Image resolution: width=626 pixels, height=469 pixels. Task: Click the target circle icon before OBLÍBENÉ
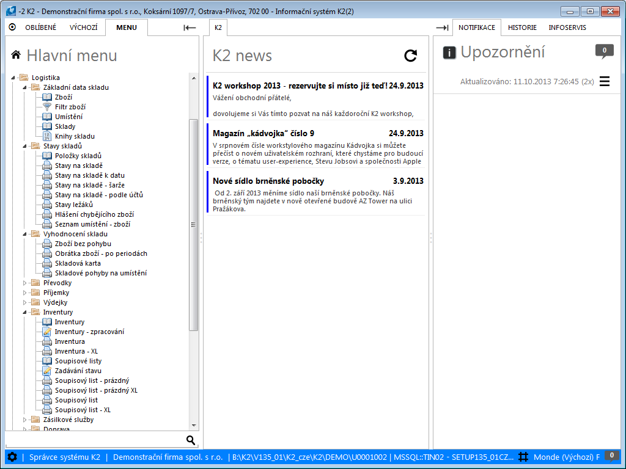point(12,27)
